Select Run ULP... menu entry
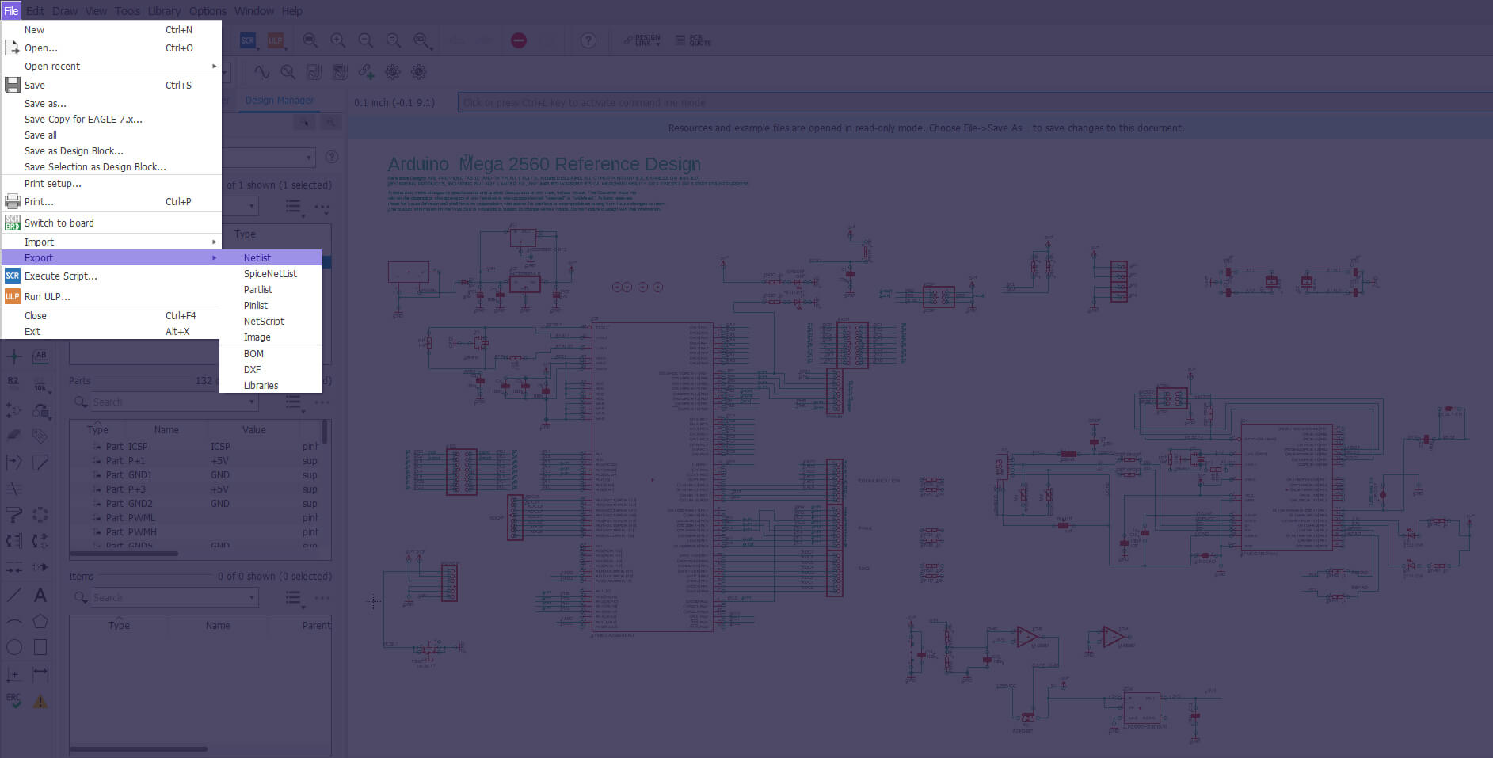Viewport: 1493px width, 758px height. [x=111, y=296]
